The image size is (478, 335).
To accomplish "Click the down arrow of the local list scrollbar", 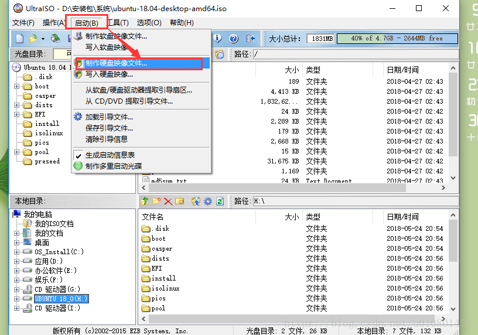I will 453,309.
